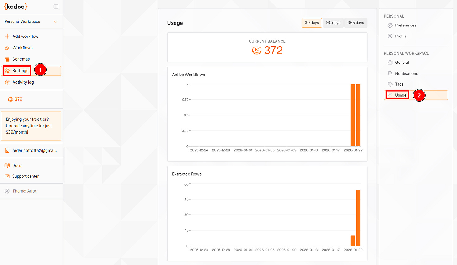Click the Settings gear icon in sidebar
This screenshot has height=265, width=457.
(x=7, y=70)
